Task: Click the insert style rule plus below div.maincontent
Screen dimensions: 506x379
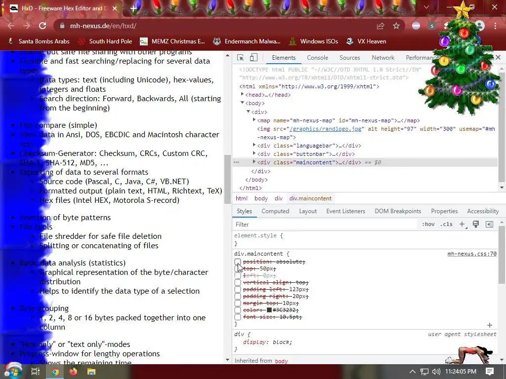Action: 490,325
